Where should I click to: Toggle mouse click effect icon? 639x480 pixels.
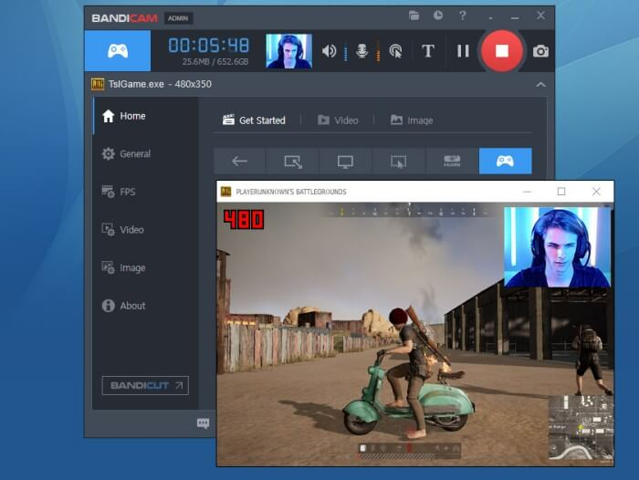coord(395,51)
